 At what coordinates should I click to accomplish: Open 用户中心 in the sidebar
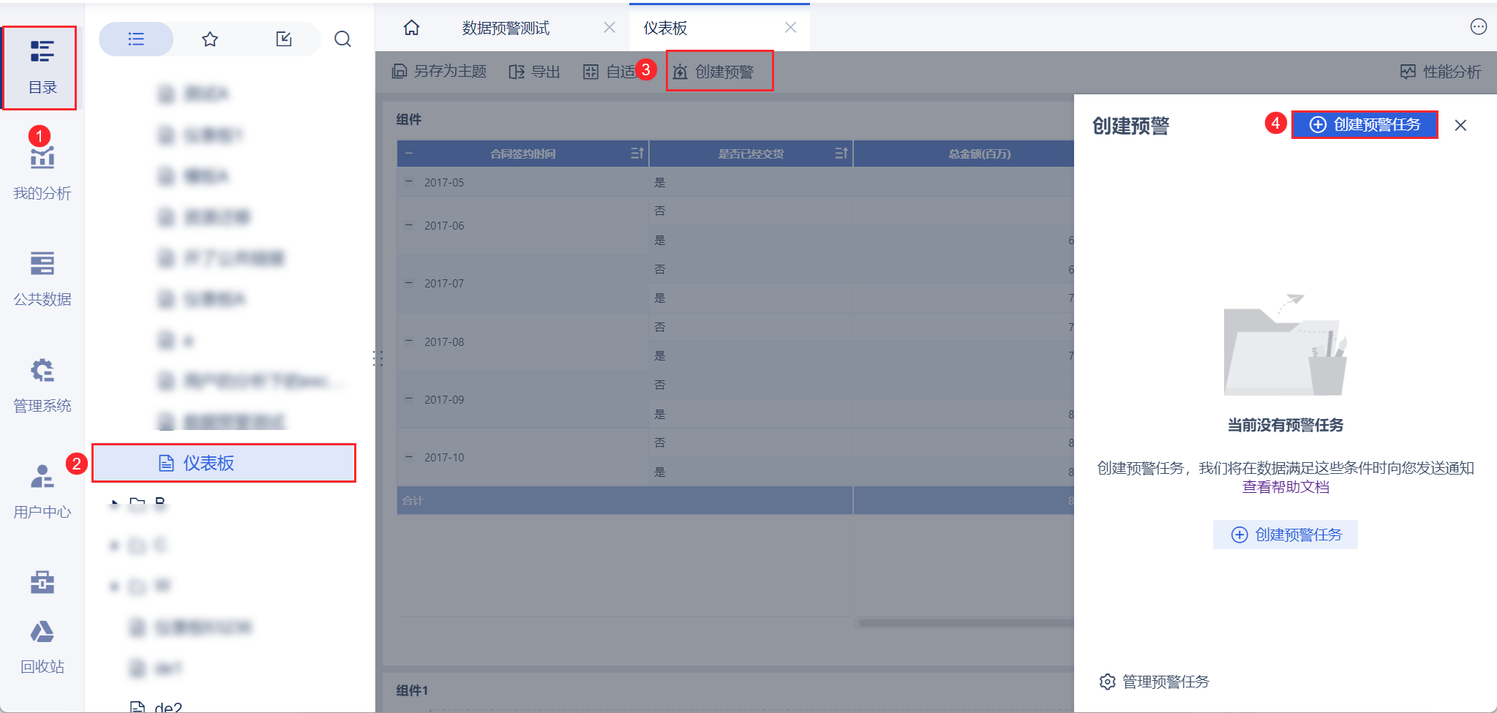pos(42,491)
